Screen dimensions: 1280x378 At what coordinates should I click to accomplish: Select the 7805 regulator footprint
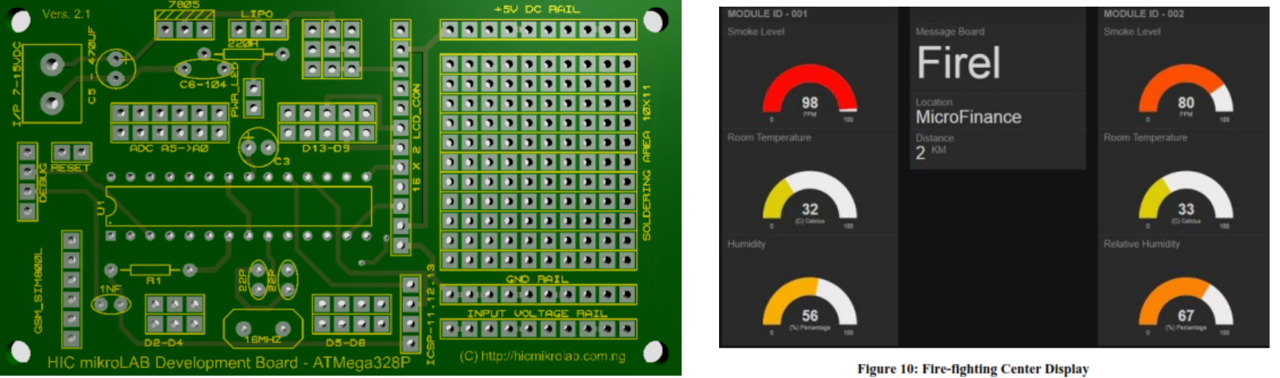click(x=184, y=29)
